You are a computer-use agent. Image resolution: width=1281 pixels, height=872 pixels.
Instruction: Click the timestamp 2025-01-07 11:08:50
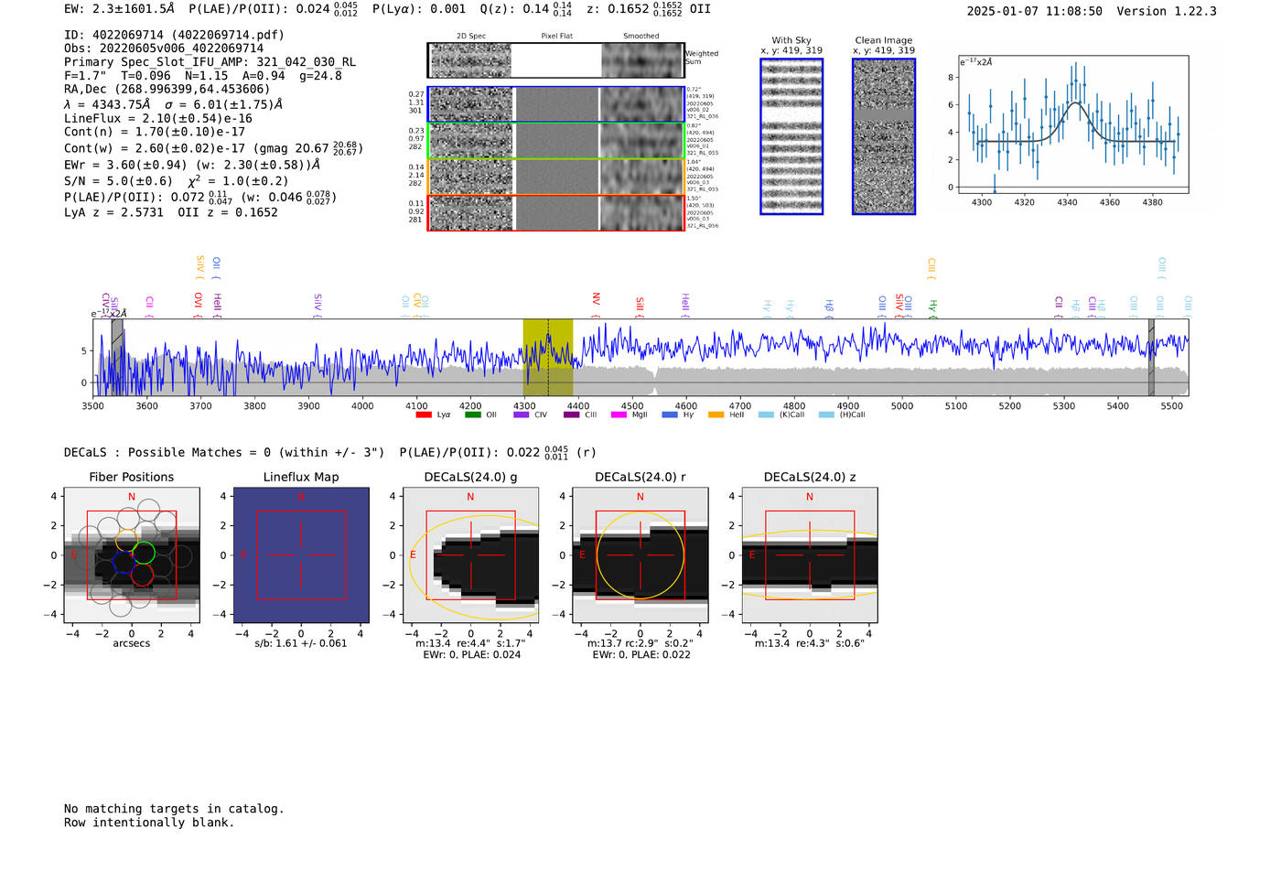(1035, 12)
